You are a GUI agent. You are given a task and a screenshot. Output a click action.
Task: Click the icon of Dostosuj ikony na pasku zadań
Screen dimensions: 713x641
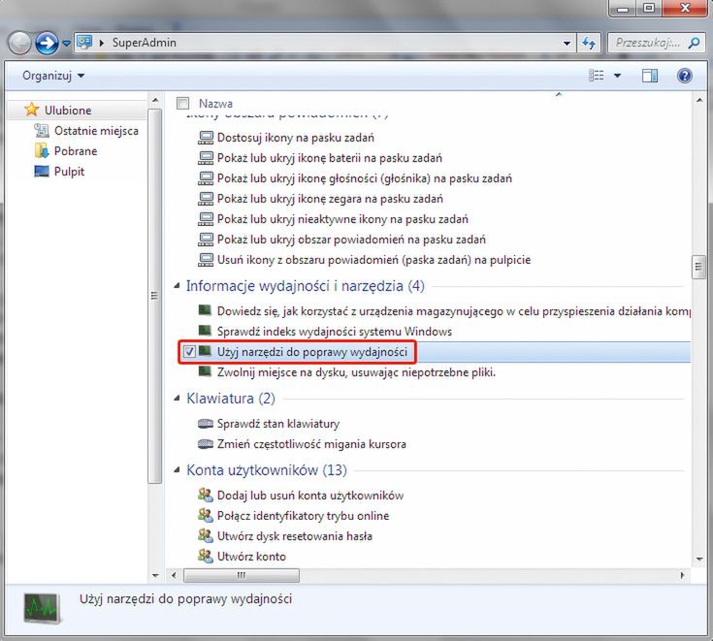tap(206, 138)
